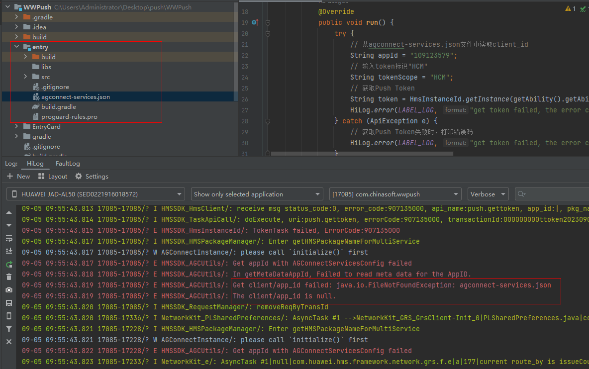This screenshot has height=369, width=589.
Task: Toggle soft-wrap in the log panel
Action: (9, 238)
